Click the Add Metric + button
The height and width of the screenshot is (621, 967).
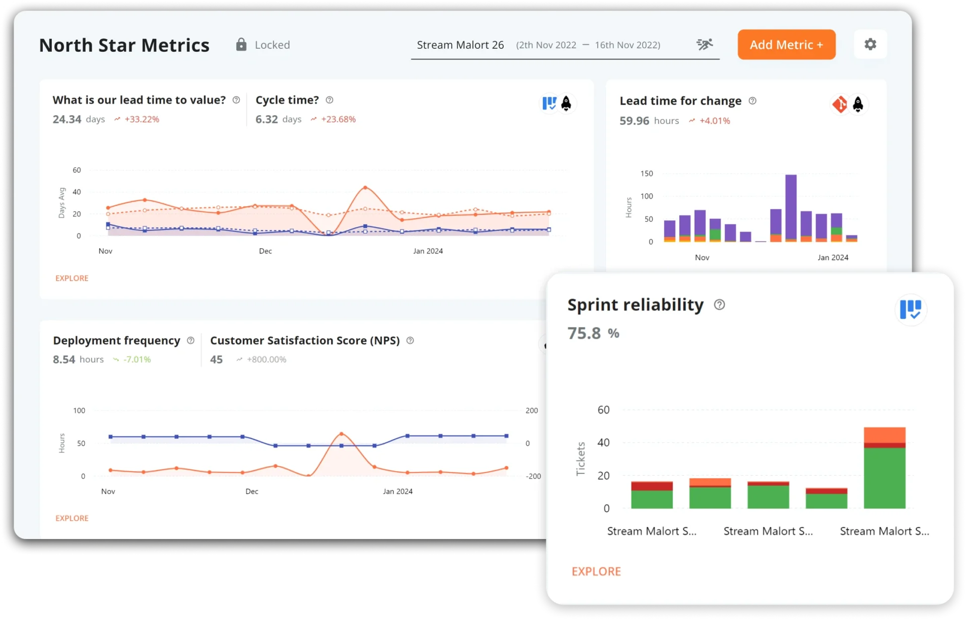coord(786,44)
